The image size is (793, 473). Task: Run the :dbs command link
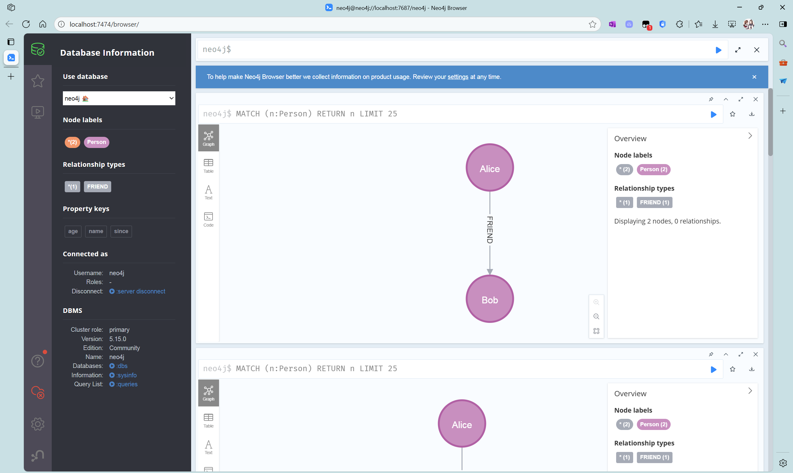coord(119,366)
